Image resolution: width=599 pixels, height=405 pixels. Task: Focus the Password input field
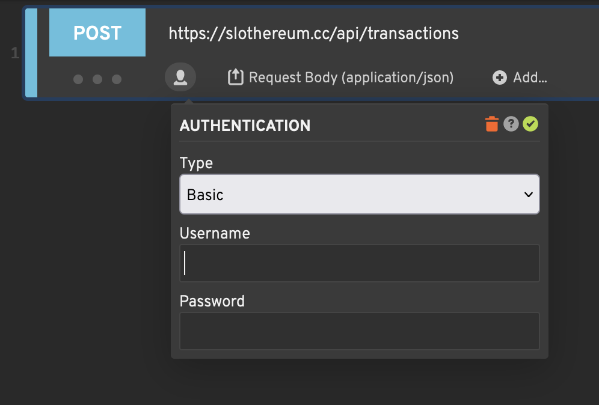pyautogui.click(x=360, y=331)
